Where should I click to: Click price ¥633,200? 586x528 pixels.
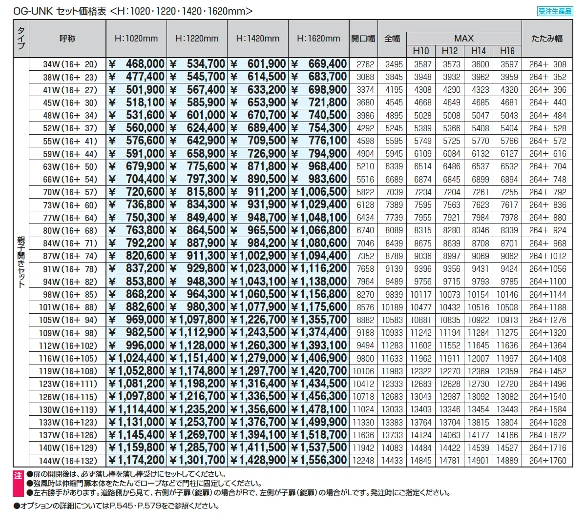(258, 90)
